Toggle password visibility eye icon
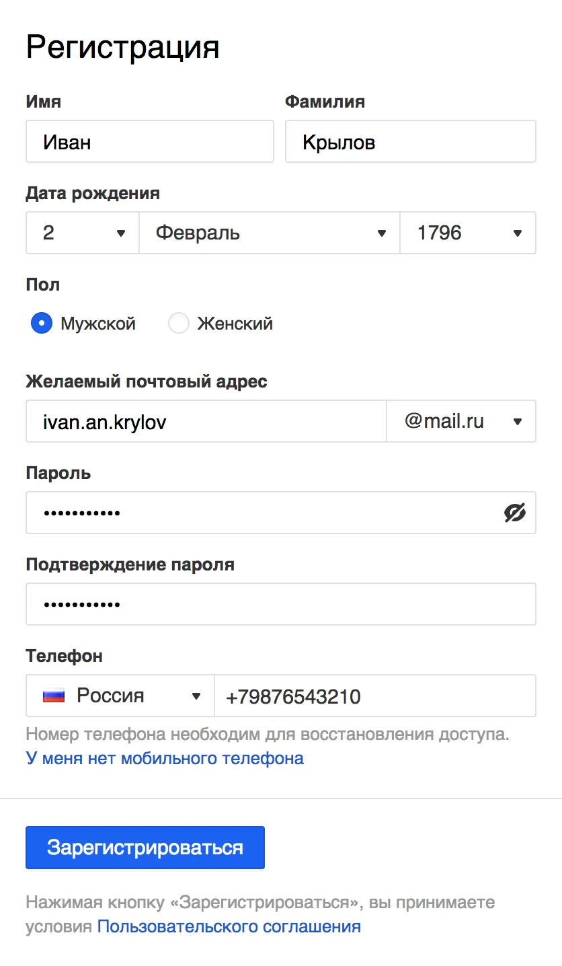The height and width of the screenshot is (966, 562). (515, 513)
